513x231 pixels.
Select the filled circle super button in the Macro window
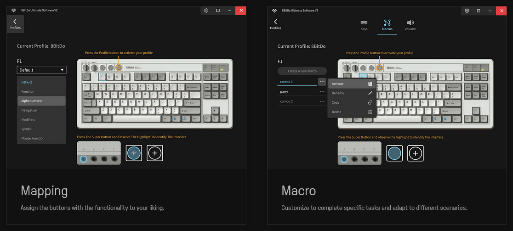(x=394, y=153)
